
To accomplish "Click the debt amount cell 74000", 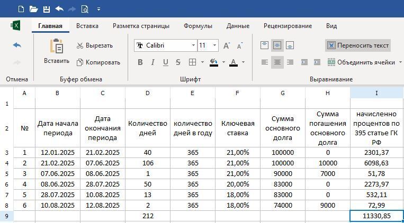I will (x=282, y=205).
